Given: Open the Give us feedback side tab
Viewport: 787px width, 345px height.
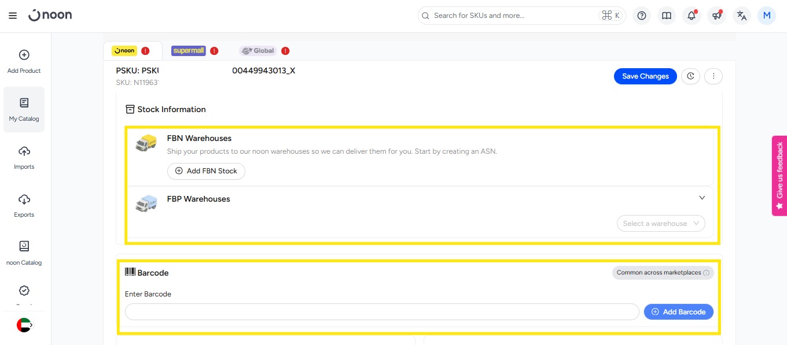Looking at the screenshot, I should [779, 176].
